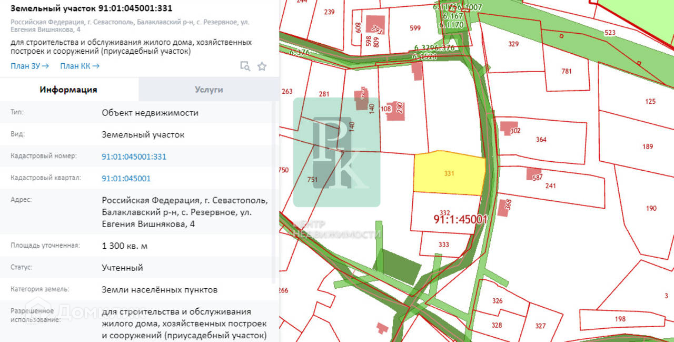Screen dimensions: 674x342
Task: Click the red building 290 on map
Action: (396, 110)
